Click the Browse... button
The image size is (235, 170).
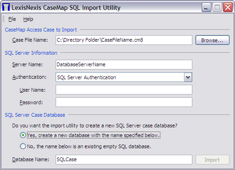point(212,40)
